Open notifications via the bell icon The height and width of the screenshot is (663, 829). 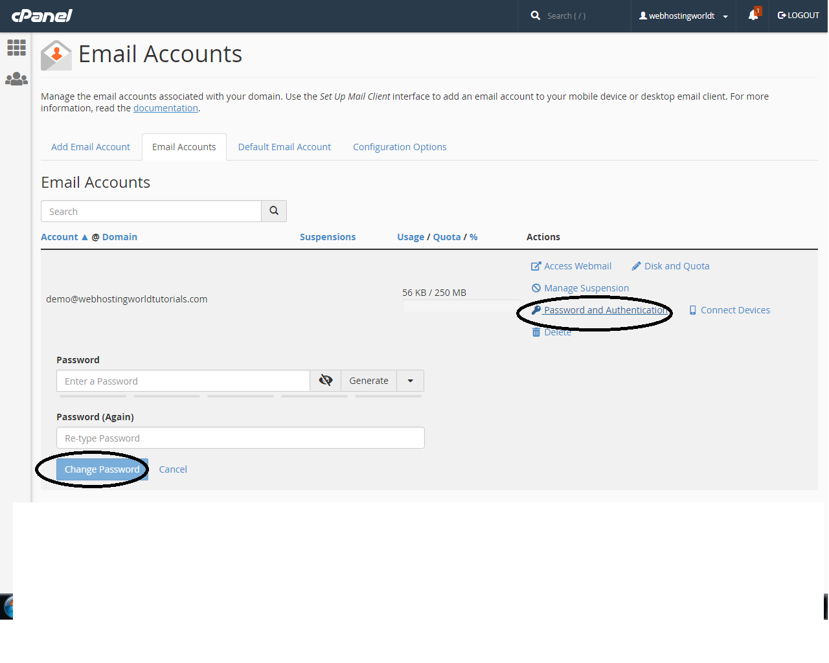[752, 16]
